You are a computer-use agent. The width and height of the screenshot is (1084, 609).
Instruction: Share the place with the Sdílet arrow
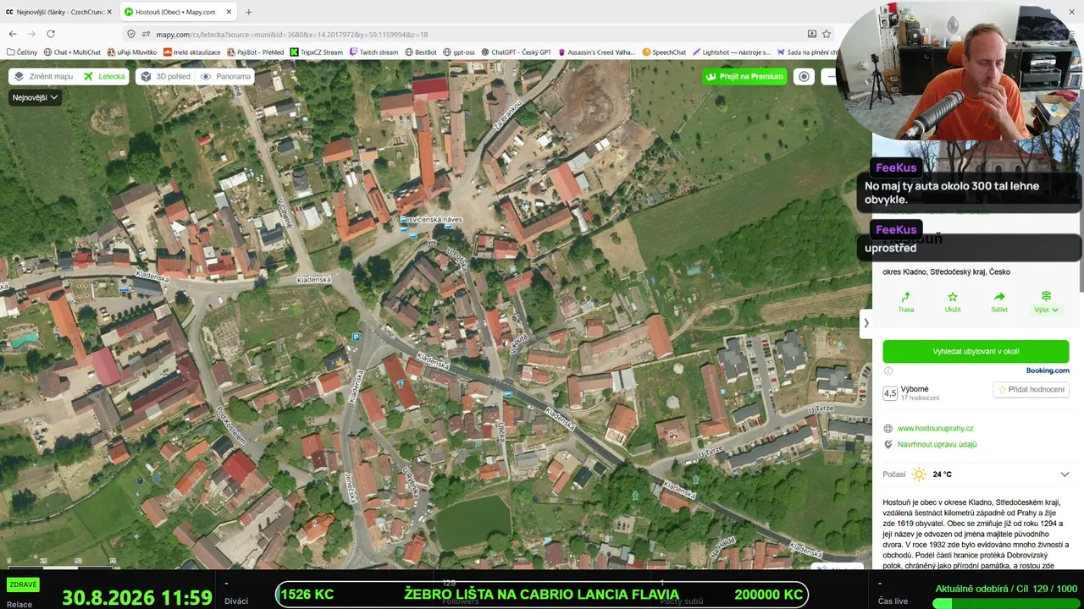point(999,302)
